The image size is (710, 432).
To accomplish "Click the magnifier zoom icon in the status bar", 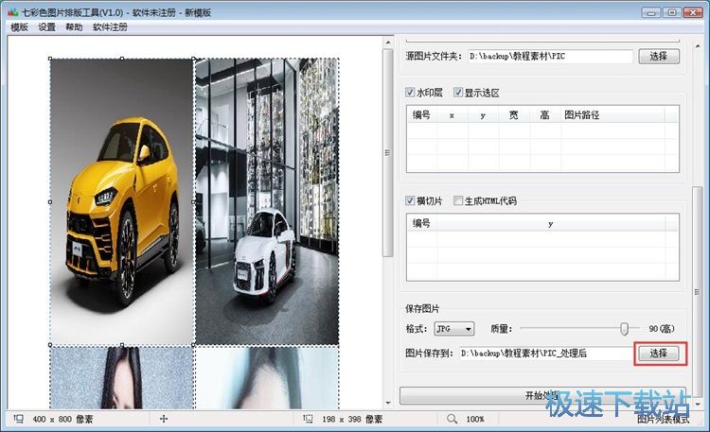I will 452,419.
